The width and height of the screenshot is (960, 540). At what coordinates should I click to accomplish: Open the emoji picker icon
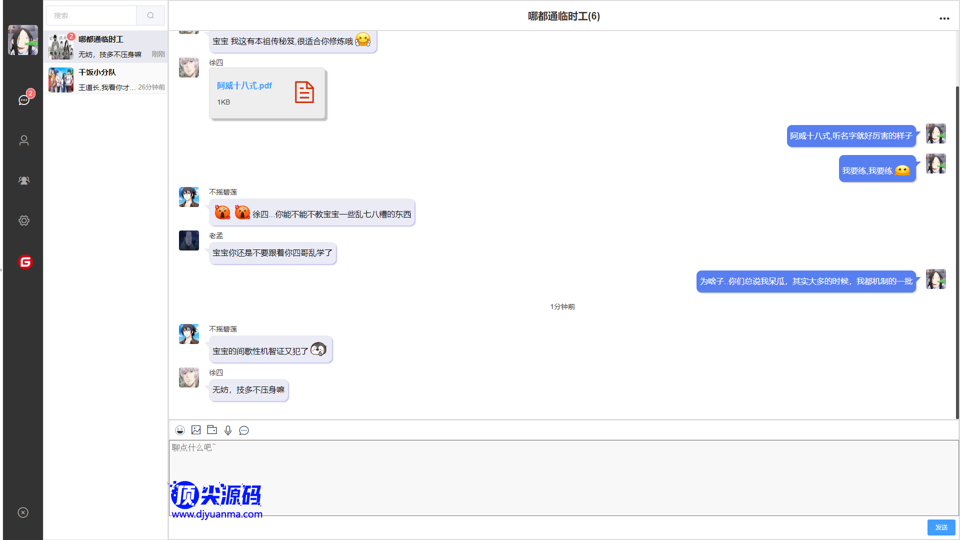point(180,430)
